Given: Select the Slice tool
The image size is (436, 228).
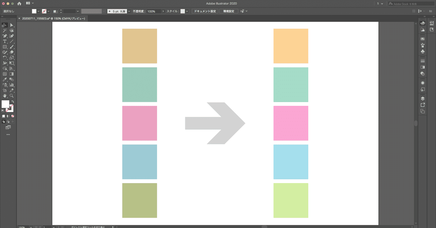Looking at the screenshot, I should (12, 90).
